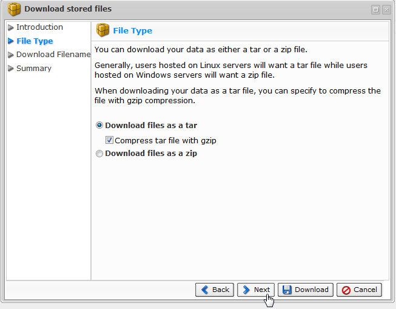Click the arrow beside Summary step
396x309 pixels.
(x=10, y=69)
